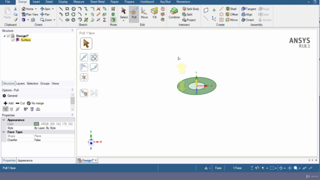Switch to the Sheet Metal ribbon tab
This screenshot has height=180, width=320.
pyautogui.click(x=97, y=2)
